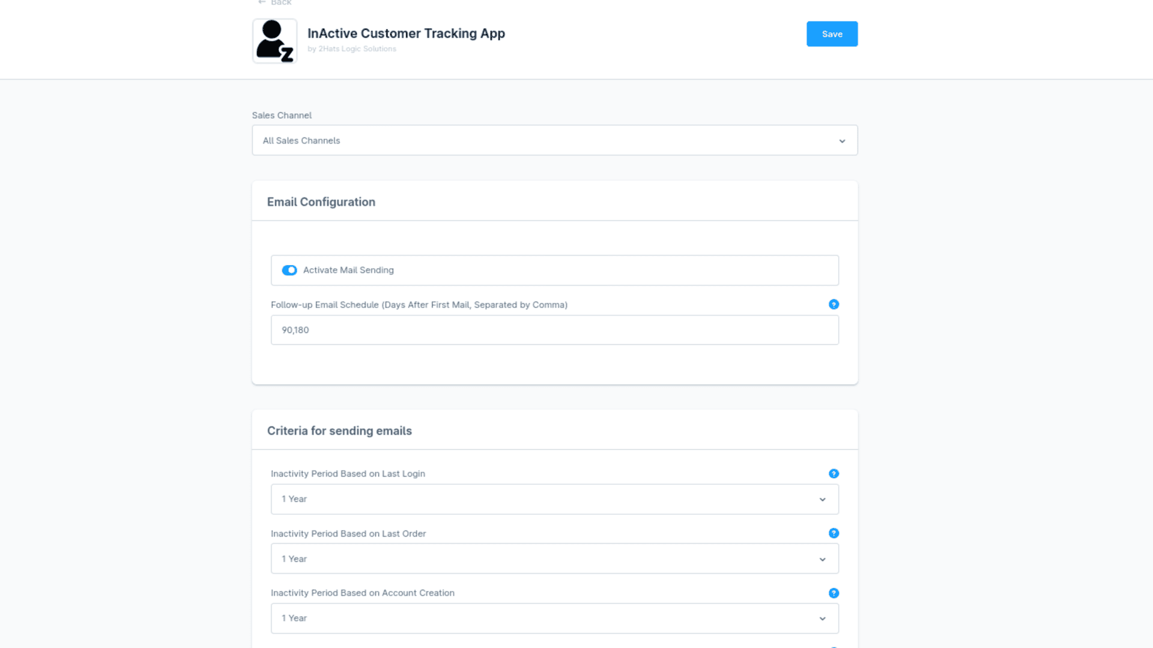Expand Last Login inactivity period dropdown
The image size is (1153, 648).
click(554, 499)
